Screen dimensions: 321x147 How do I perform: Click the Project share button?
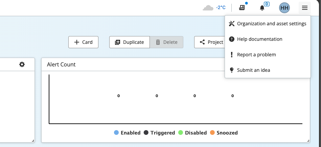[x=210, y=42]
